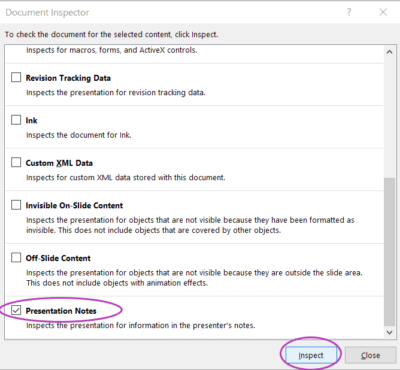Close the dialog with the title bar X
This screenshot has height=370, width=400.
coord(383,12)
